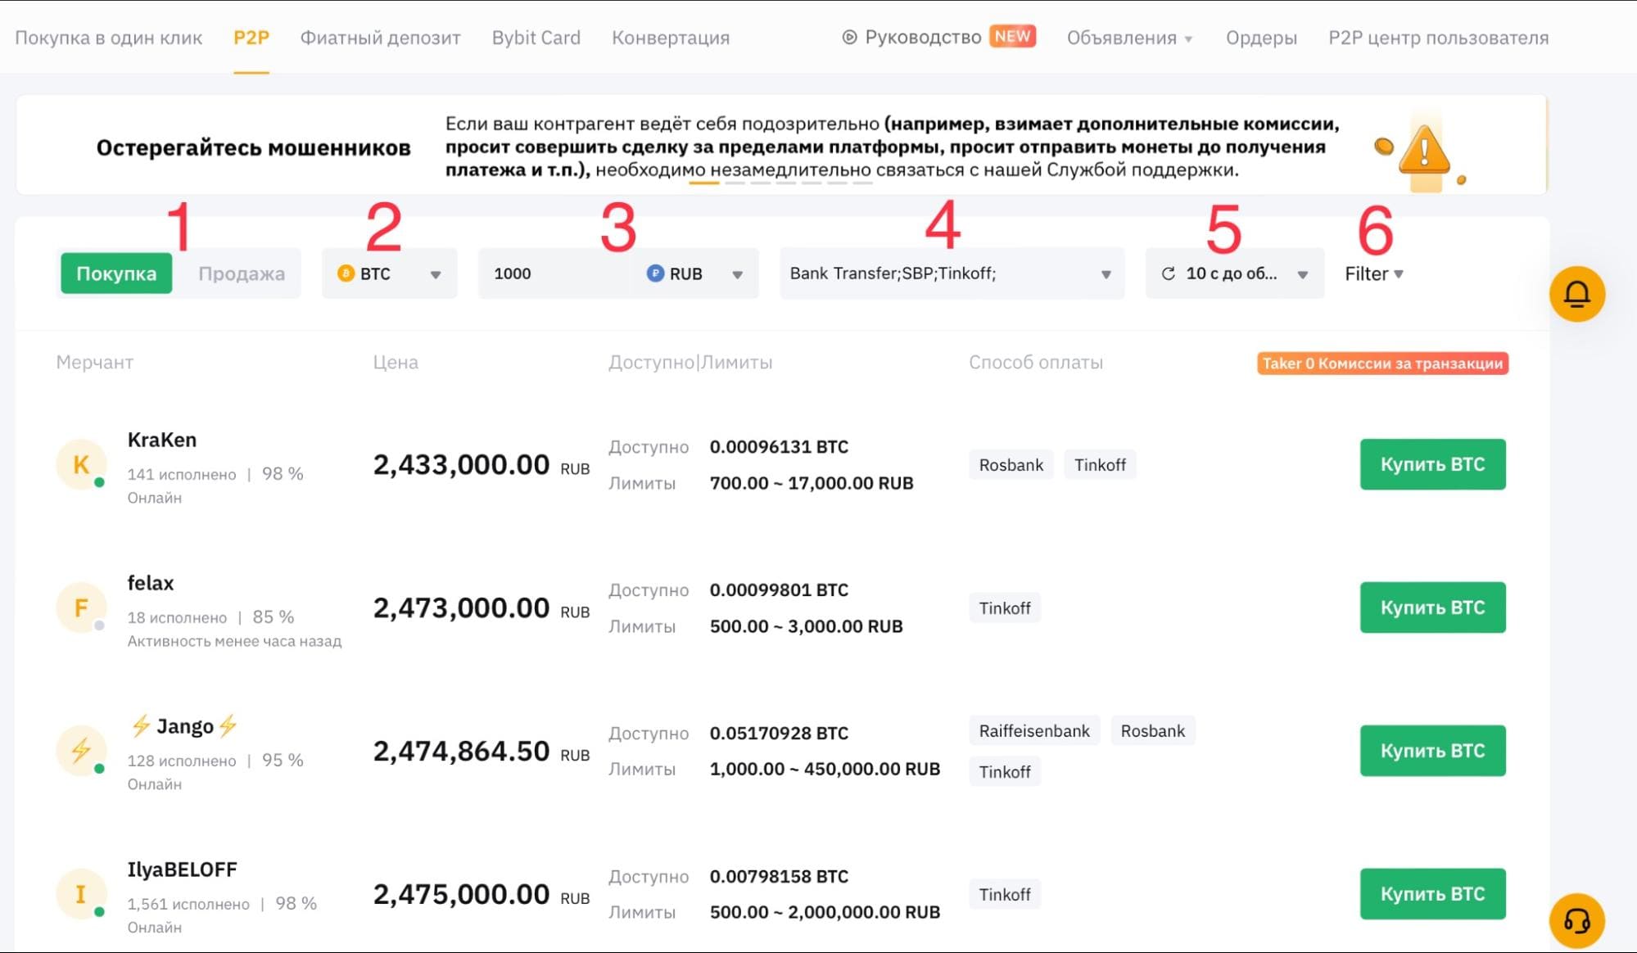
Task: Open Покупка в один клик tab
Action: click(x=109, y=38)
